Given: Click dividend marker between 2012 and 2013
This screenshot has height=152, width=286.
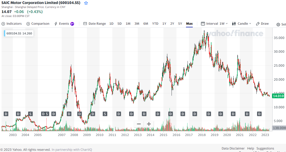Looking at the screenshot, I should click(x=131, y=114).
